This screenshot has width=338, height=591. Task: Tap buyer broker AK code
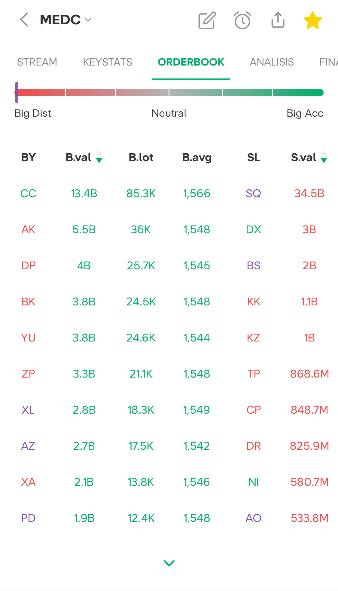click(28, 229)
